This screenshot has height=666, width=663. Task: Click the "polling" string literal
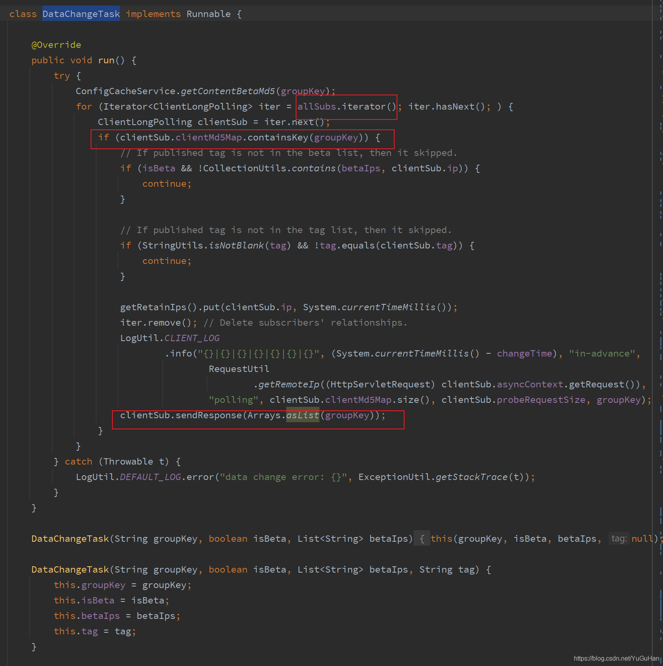pos(234,400)
